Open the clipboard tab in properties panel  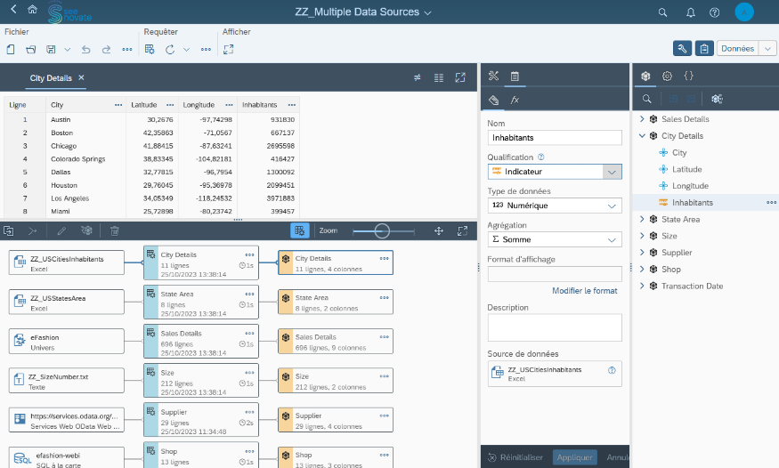pyautogui.click(x=515, y=76)
